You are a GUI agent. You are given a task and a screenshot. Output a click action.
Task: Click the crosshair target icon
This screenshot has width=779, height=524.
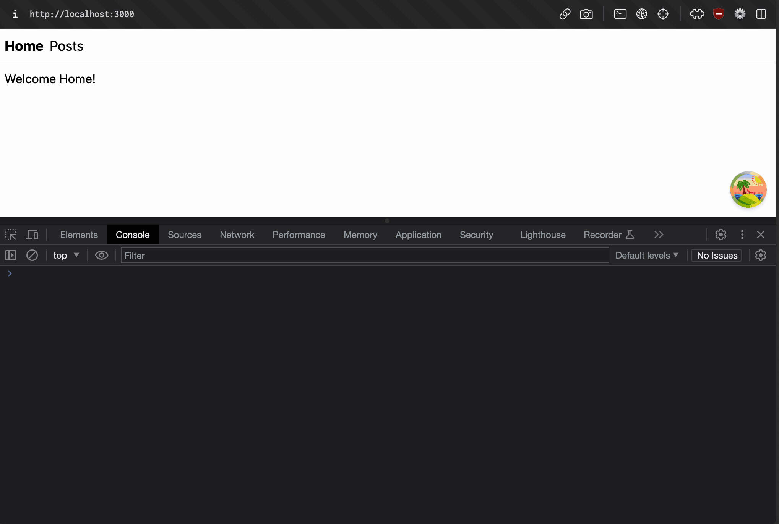[x=663, y=15]
